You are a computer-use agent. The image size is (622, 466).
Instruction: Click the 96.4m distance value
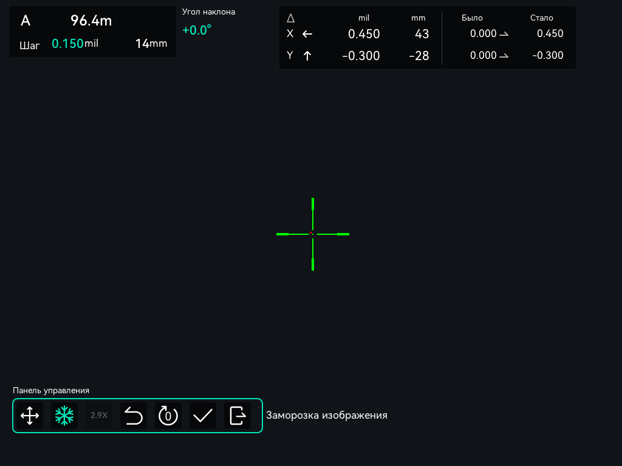click(x=91, y=21)
